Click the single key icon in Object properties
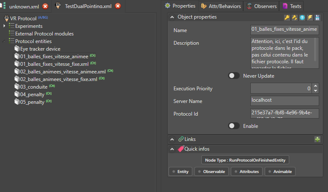This screenshot has height=192, width=328. pyautogui.click(x=287, y=18)
